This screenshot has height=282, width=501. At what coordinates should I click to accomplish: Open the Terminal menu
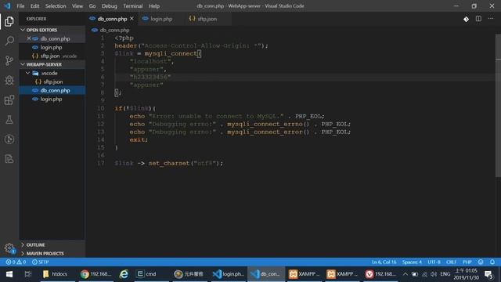[x=133, y=5]
